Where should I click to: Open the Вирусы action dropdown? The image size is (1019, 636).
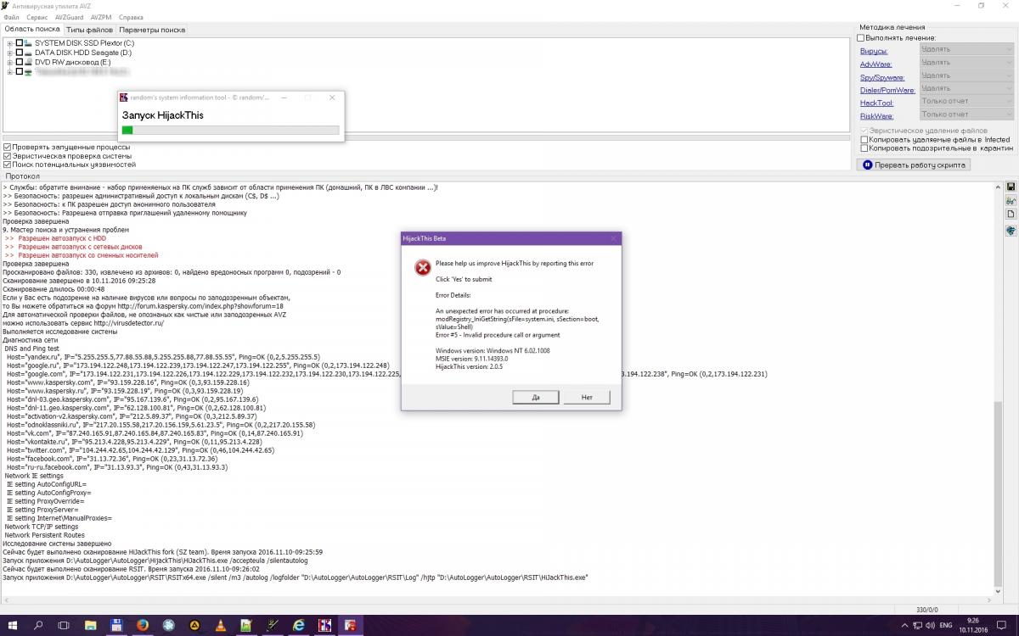click(967, 49)
